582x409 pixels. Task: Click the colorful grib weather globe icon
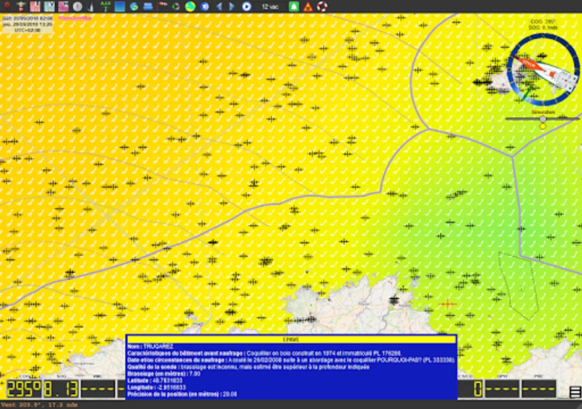tap(191, 6)
